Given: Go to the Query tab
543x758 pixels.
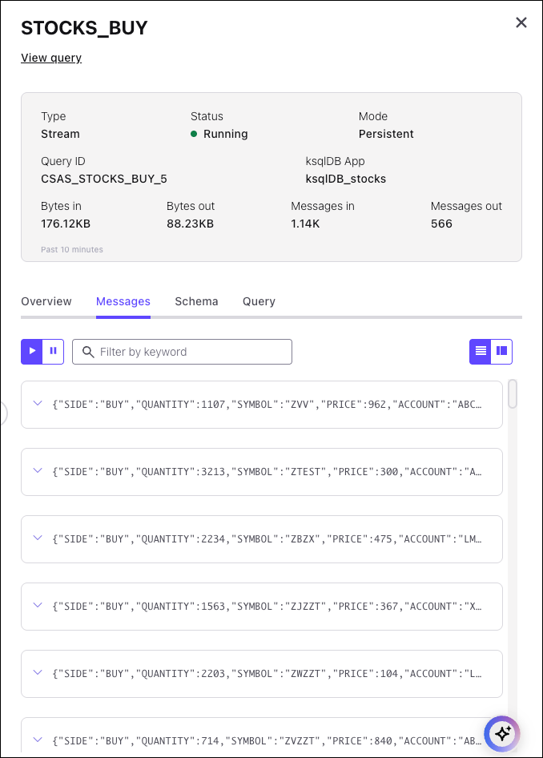Looking at the screenshot, I should point(259,301).
